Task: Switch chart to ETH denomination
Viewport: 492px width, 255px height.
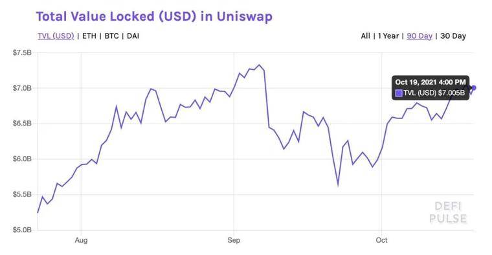Action: tap(89, 36)
